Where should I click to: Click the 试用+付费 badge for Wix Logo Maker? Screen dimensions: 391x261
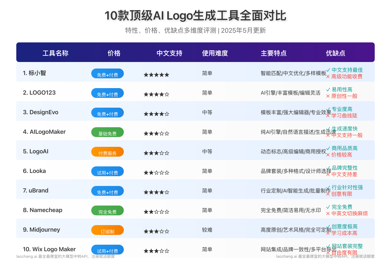(x=108, y=250)
